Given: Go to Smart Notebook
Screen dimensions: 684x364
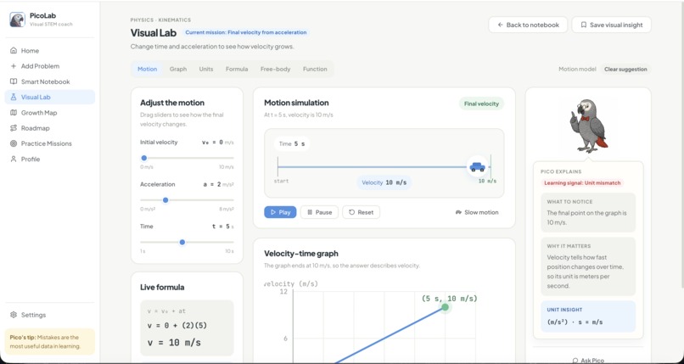Looking at the screenshot, I should pyautogui.click(x=50, y=81).
